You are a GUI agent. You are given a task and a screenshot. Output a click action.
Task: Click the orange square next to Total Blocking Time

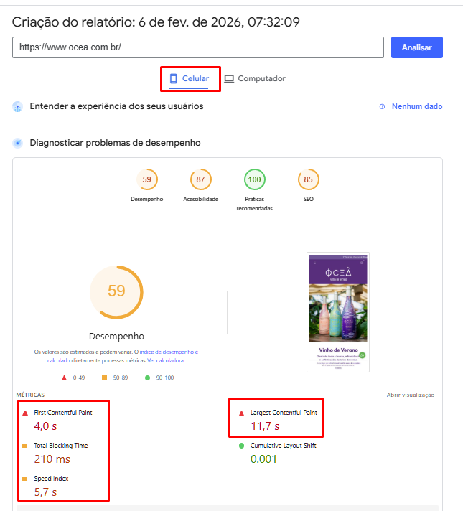click(x=25, y=446)
